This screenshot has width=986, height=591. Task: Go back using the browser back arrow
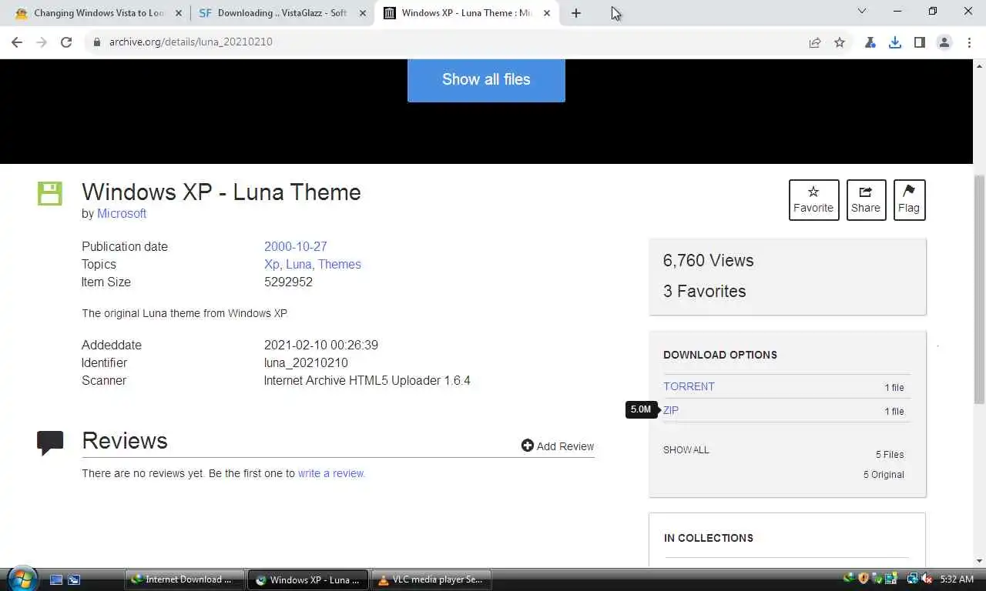(x=17, y=42)
